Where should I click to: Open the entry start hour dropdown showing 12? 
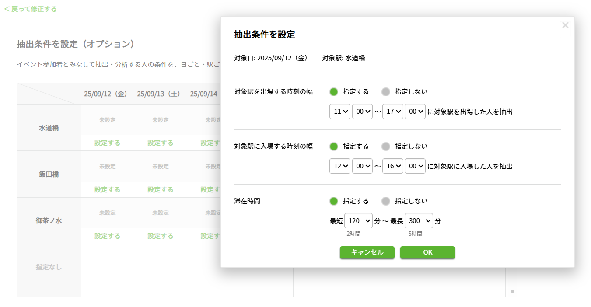tap(340, 166)
